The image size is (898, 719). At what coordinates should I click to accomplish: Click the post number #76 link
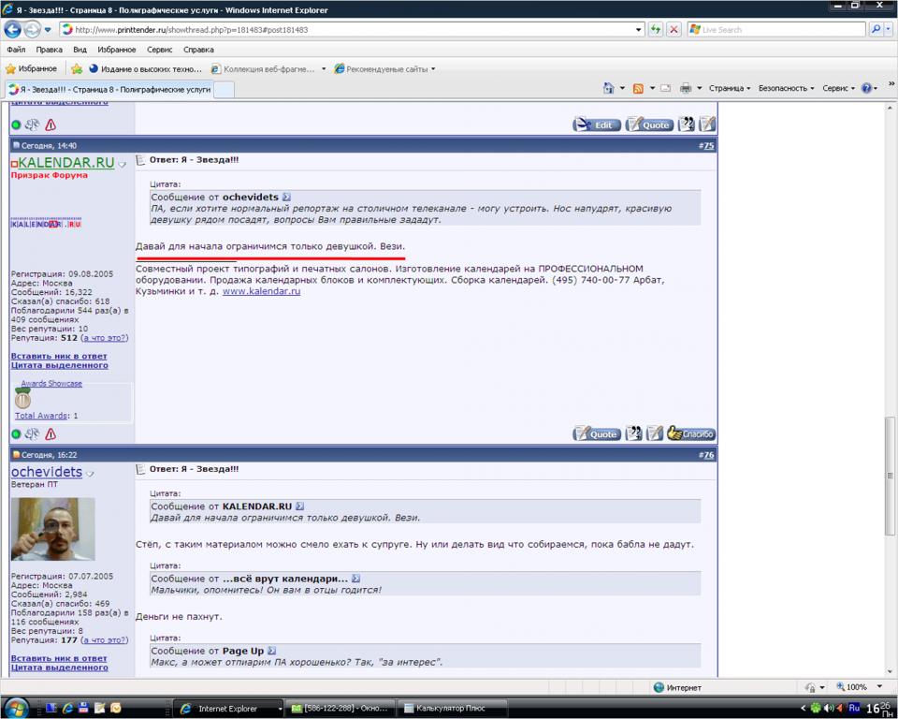(x=706, y=455)
